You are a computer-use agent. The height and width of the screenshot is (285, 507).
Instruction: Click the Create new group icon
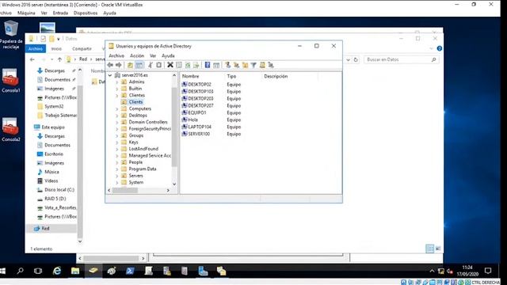pos(236,65)
